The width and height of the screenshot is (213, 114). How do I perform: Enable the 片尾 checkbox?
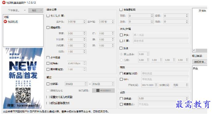(121, 41)
